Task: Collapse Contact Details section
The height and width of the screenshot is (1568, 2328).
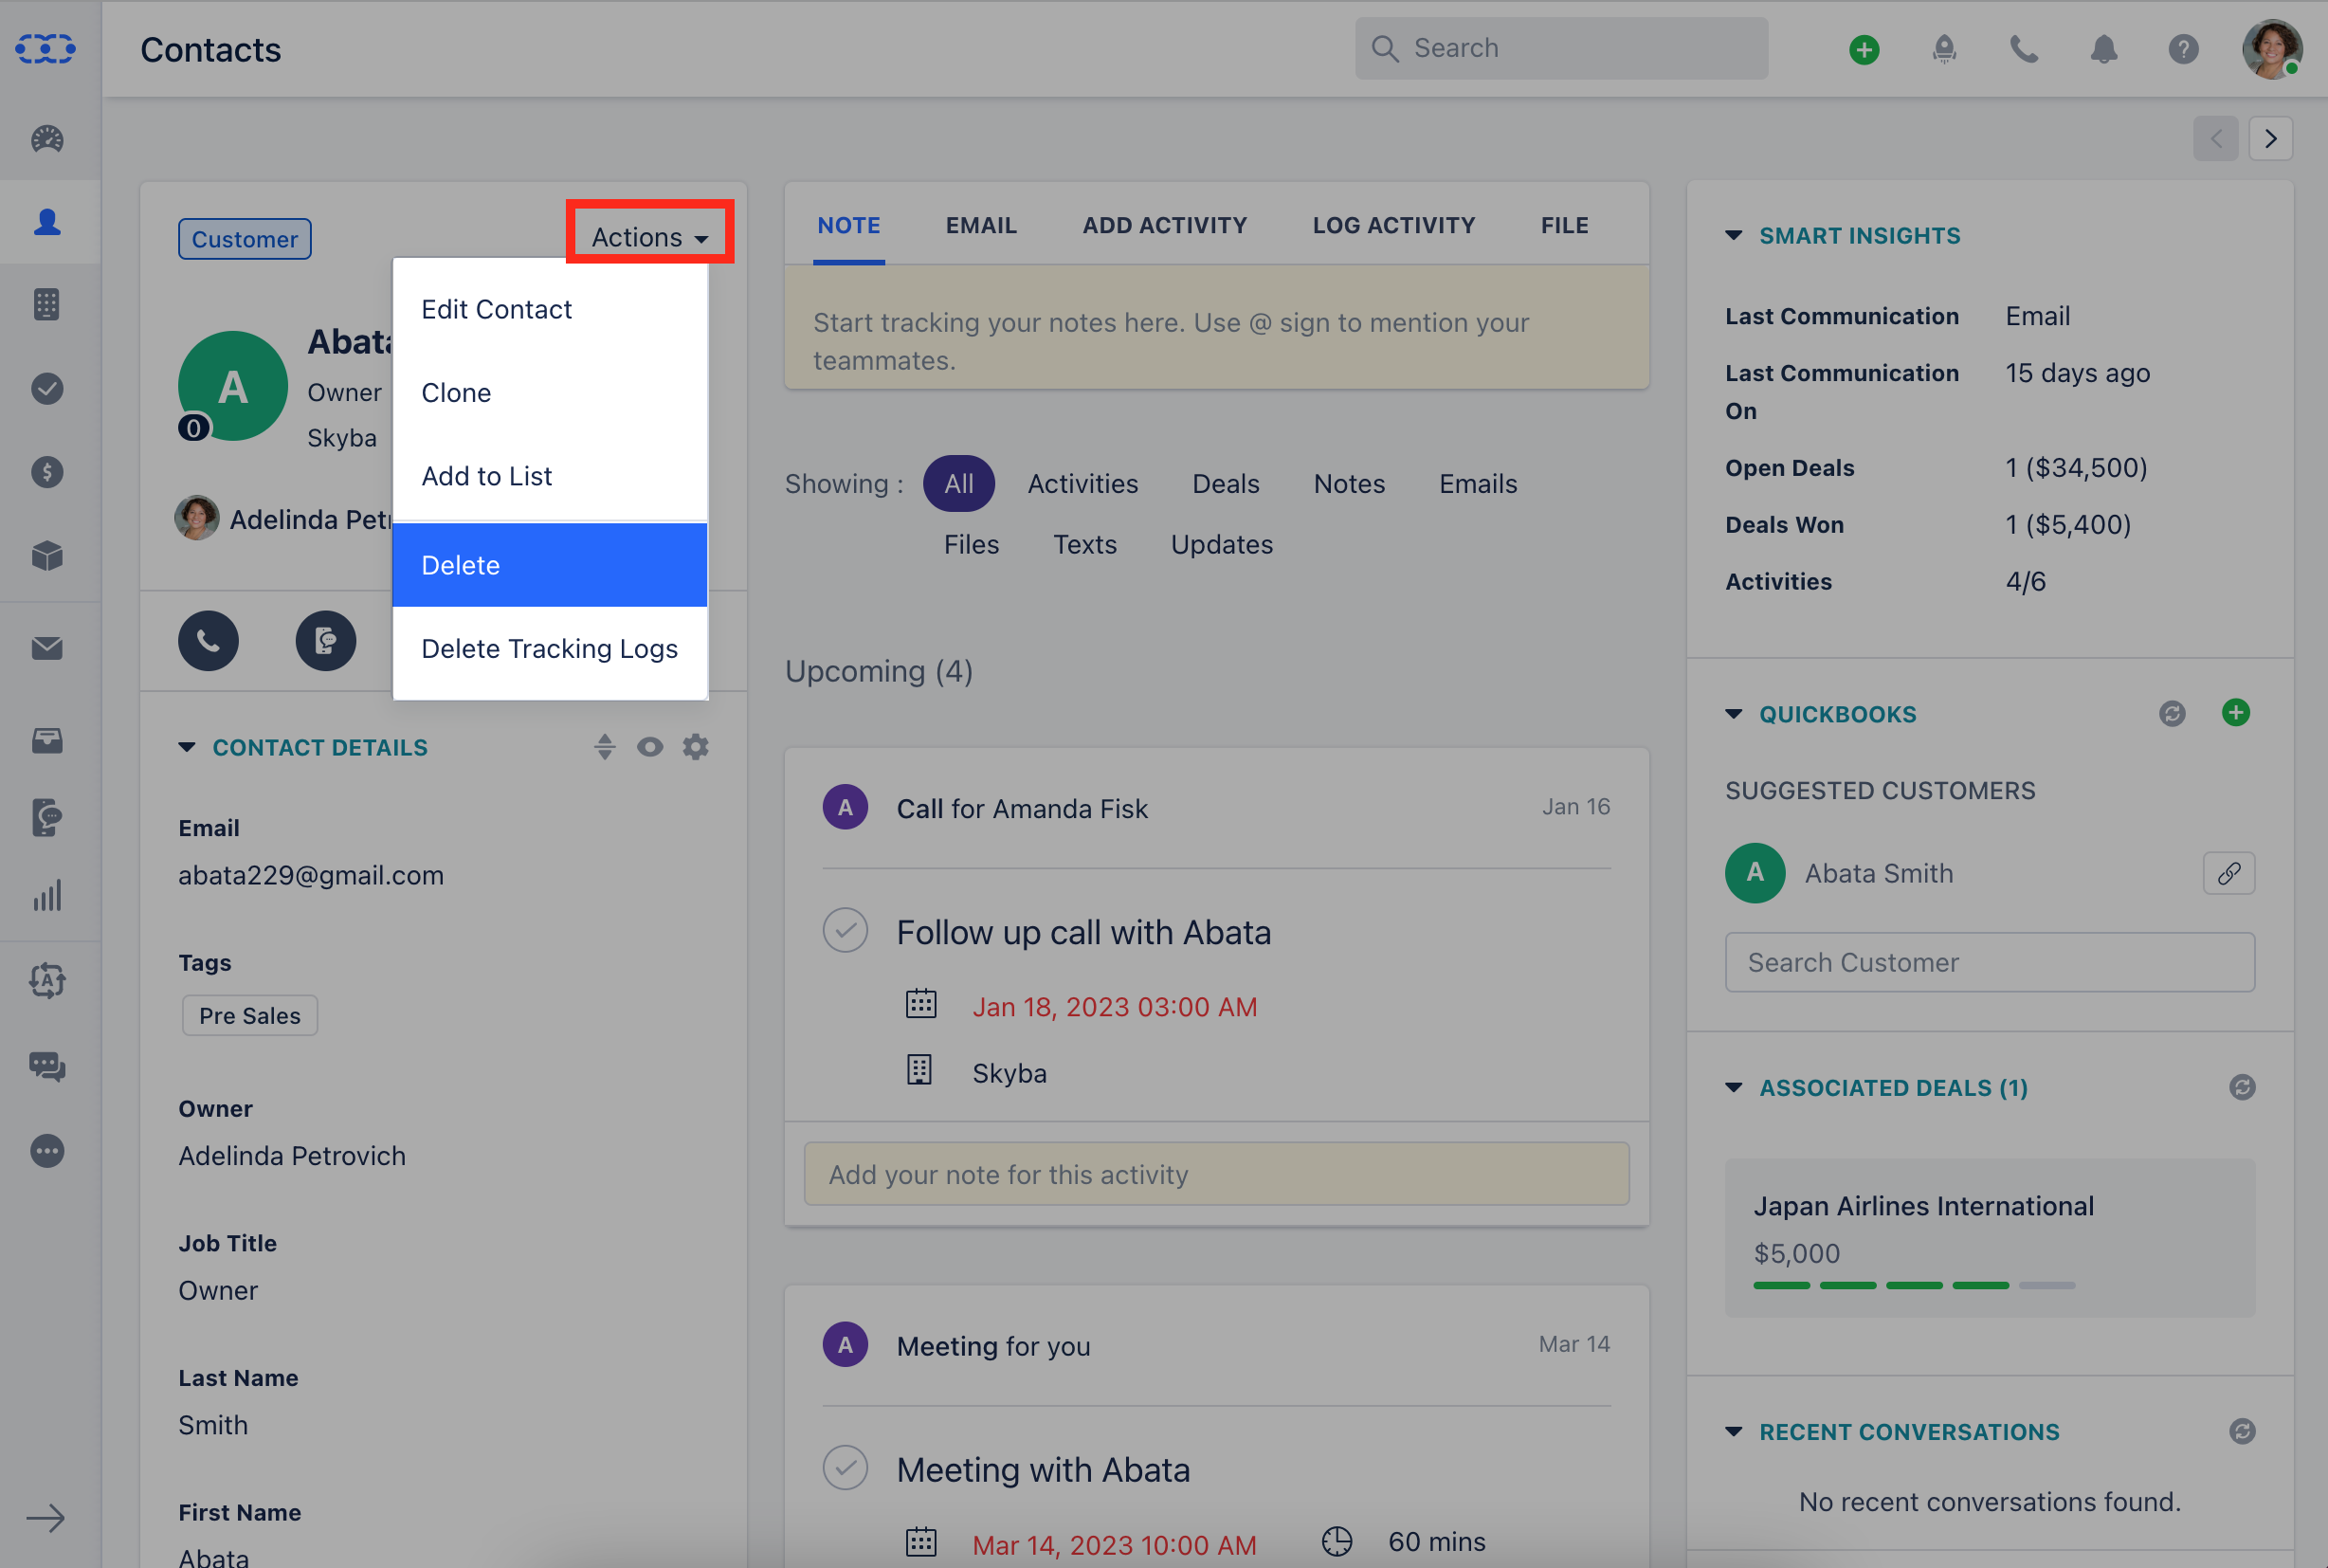Action: tap(187, 747)
